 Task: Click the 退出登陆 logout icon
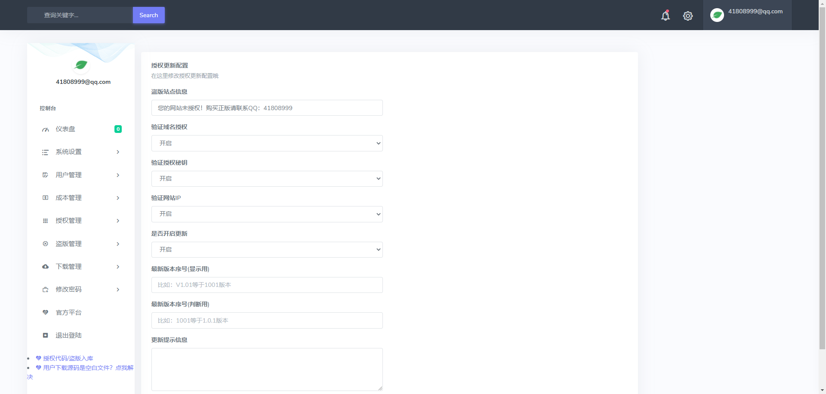(45, 336)
